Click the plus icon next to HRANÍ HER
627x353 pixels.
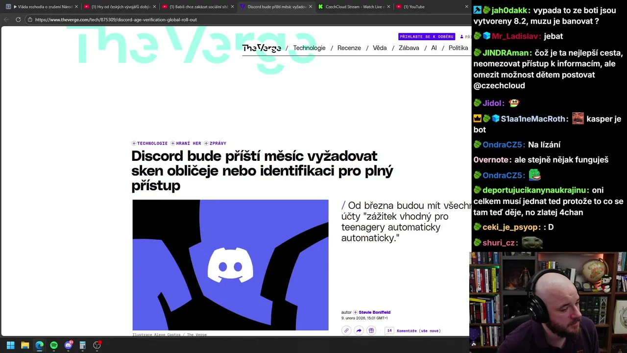pos(172,143)
